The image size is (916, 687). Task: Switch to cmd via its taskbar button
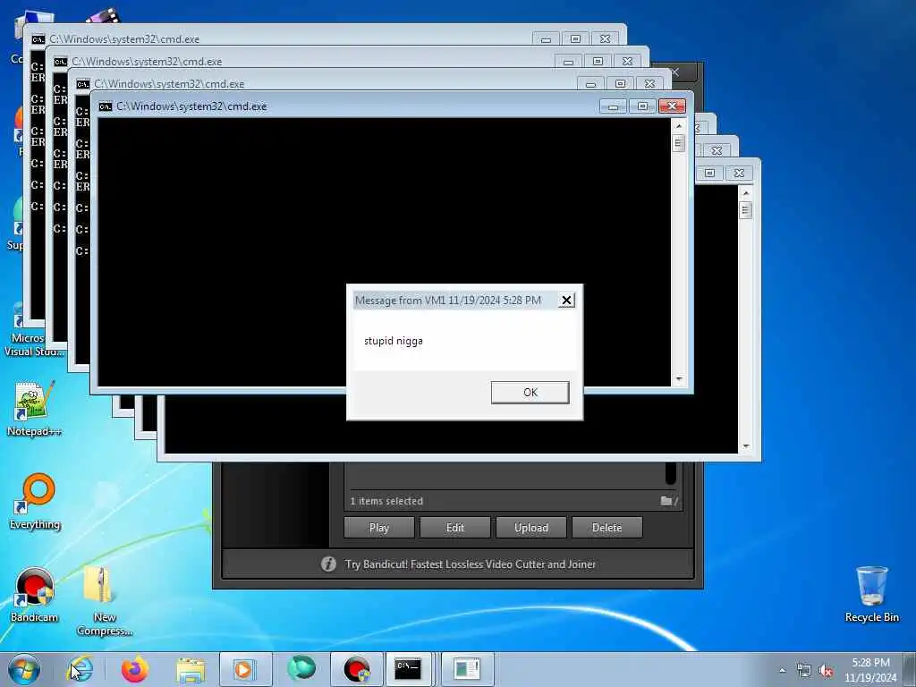pyautogui.click(x=409, y=669)
